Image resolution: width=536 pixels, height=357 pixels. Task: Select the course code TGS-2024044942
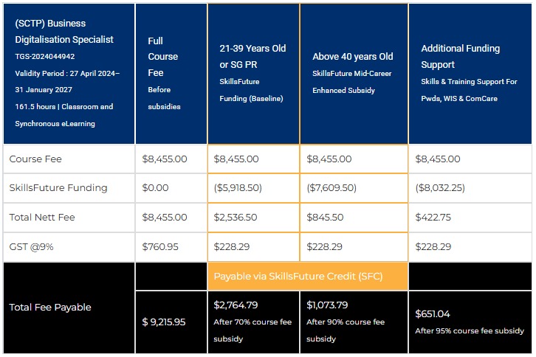pos(45,56)
